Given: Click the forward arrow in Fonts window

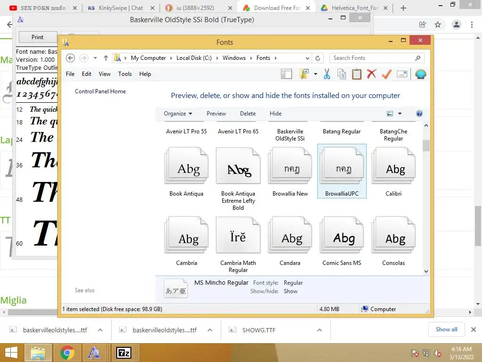Looking at the screenshot, I should click(x=84, y=58).
